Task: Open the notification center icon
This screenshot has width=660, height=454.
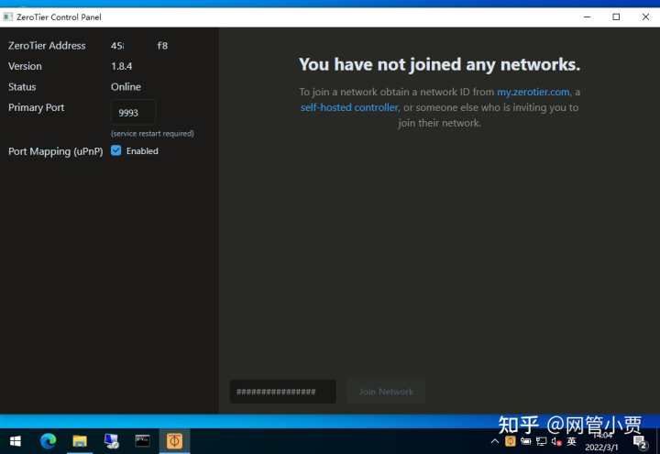Action: coord(640,442)
